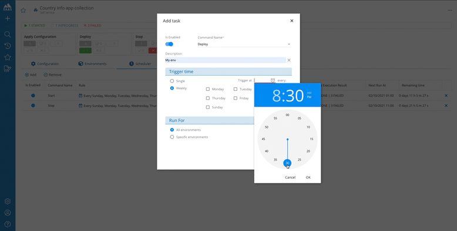The height and width of the screenshot is (231, 457).
Task: Toggle enabled dot for Stop task
Action: [33, 106]
